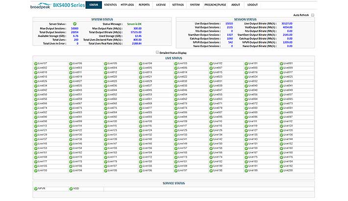Click the Live001 channel status icon
The image size is (348, 201).
[x=282, y=63]
